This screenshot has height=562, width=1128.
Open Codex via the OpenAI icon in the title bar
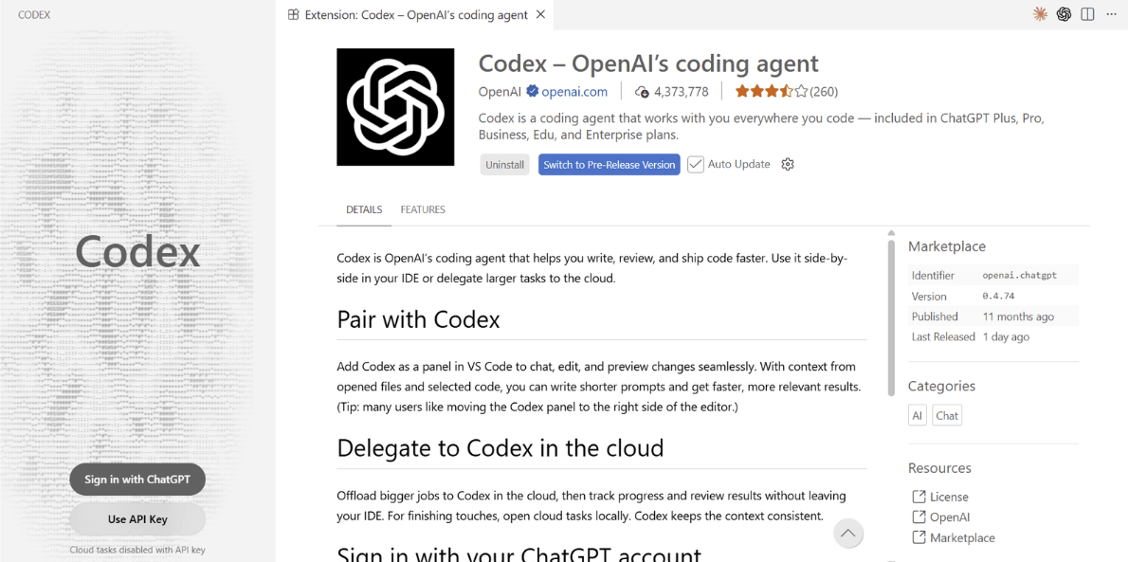click(x=1064, y=14)
